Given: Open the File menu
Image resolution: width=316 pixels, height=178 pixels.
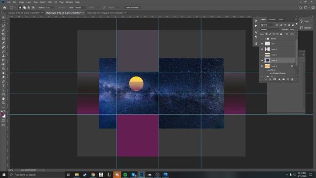Looking at the screenshot, I should tap(9, 2).
